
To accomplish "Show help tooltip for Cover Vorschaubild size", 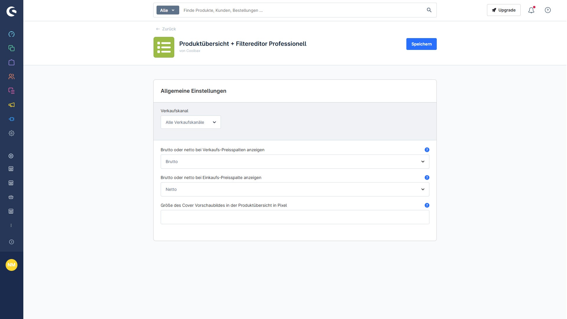I will [x=427, y=205].
